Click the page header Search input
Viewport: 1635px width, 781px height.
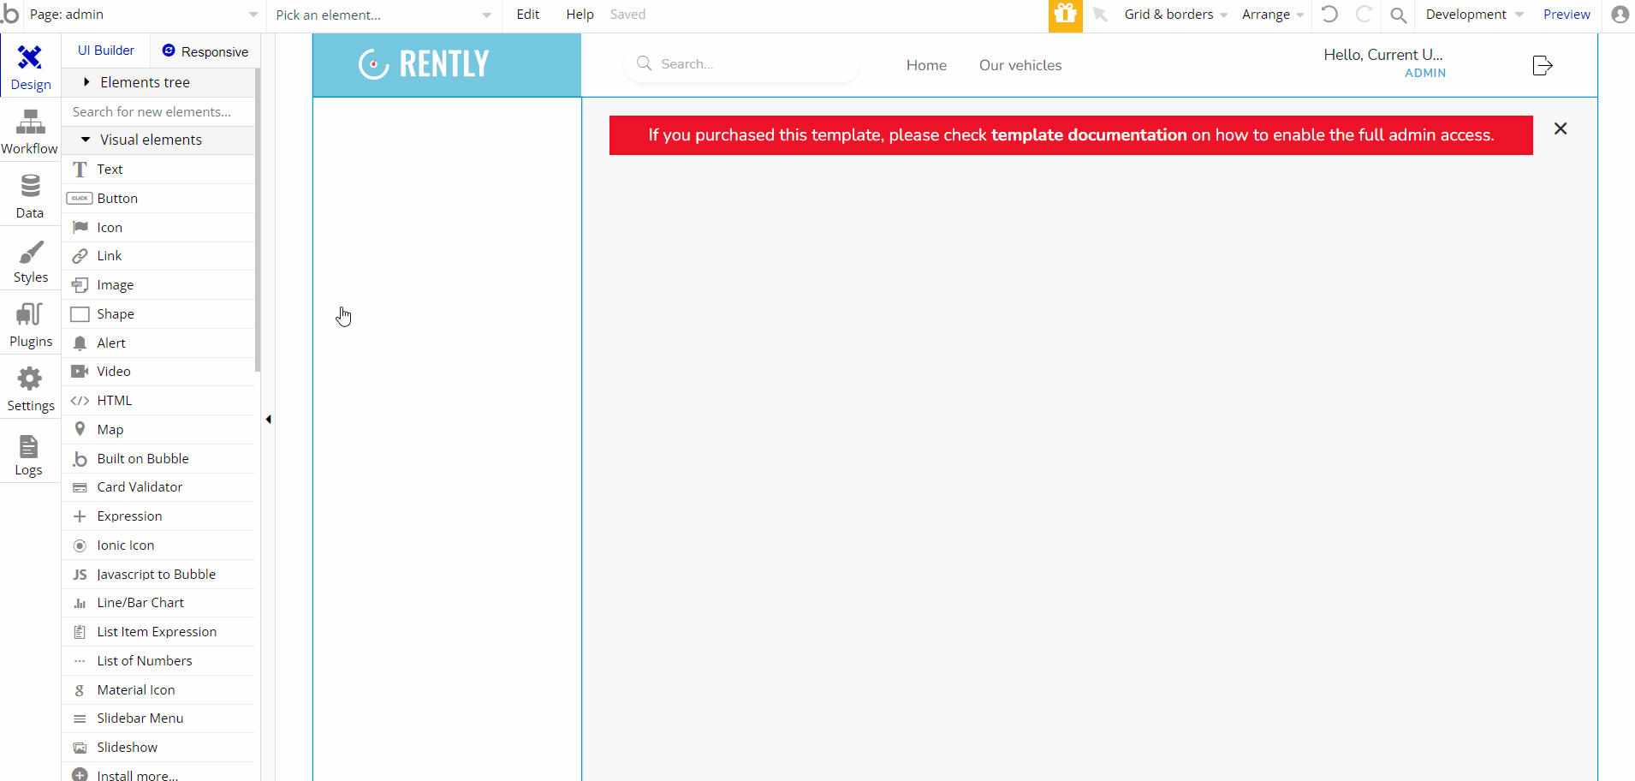pyautogui.click(x=741, y=64)
